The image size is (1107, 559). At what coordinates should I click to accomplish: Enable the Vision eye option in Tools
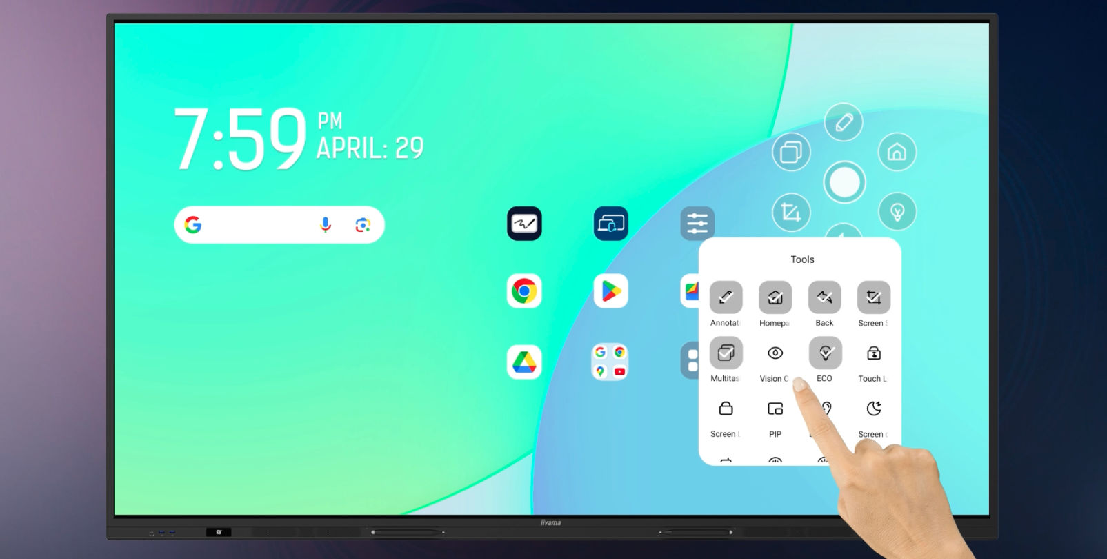click(775, 353)
